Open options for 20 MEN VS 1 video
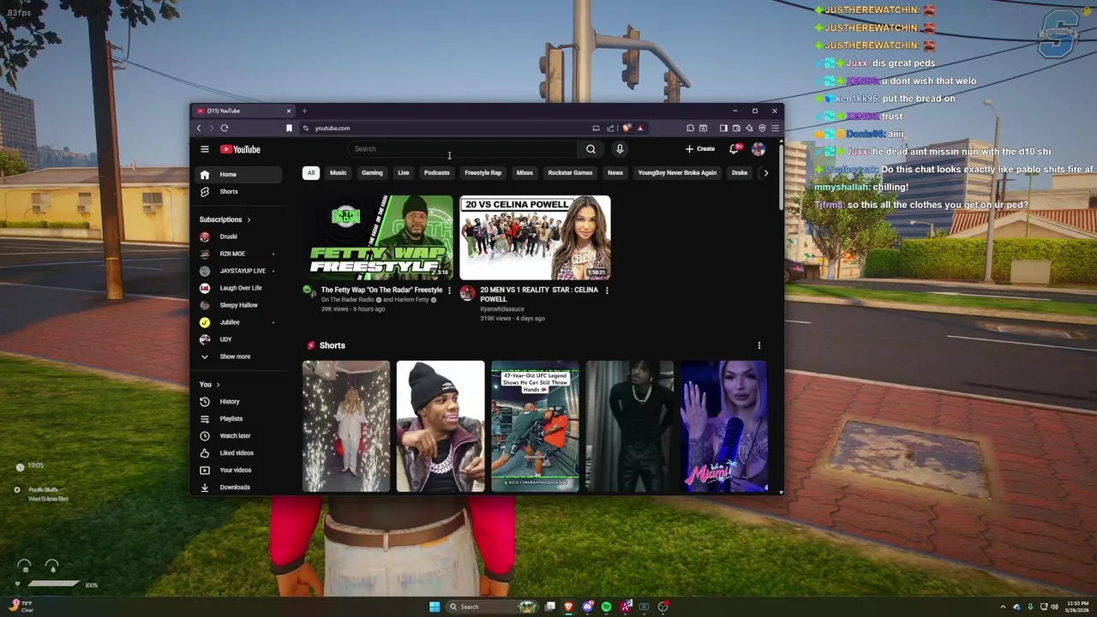The image size is (1097, 617). coord(607,291)
